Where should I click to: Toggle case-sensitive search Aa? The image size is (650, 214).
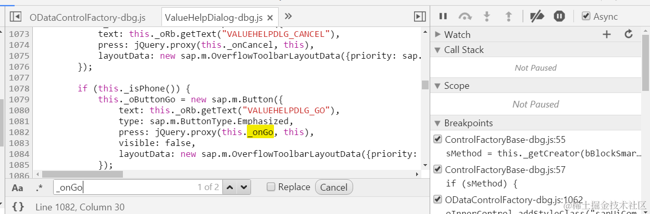click(x=18, y=188)
